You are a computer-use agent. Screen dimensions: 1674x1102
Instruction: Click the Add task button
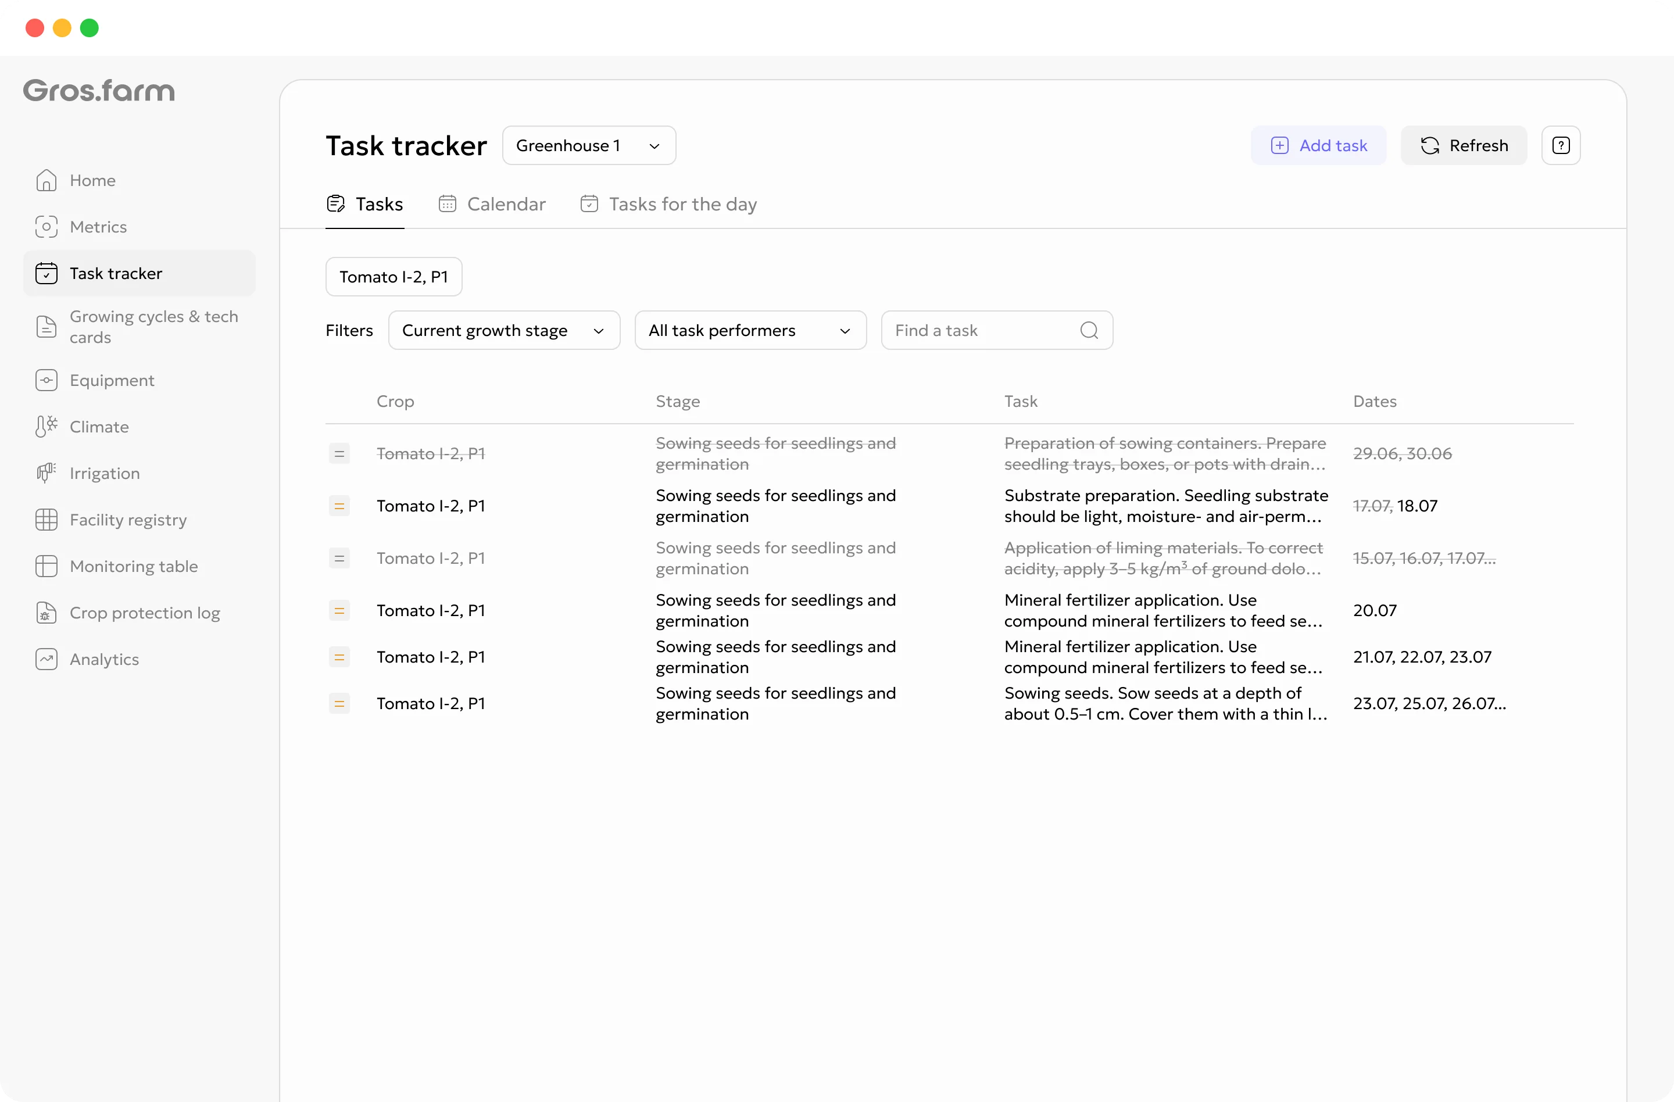pos(1318,145)
